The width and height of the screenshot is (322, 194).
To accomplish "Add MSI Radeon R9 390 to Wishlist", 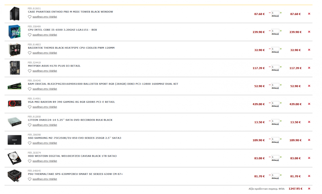I will click(45, 107).
